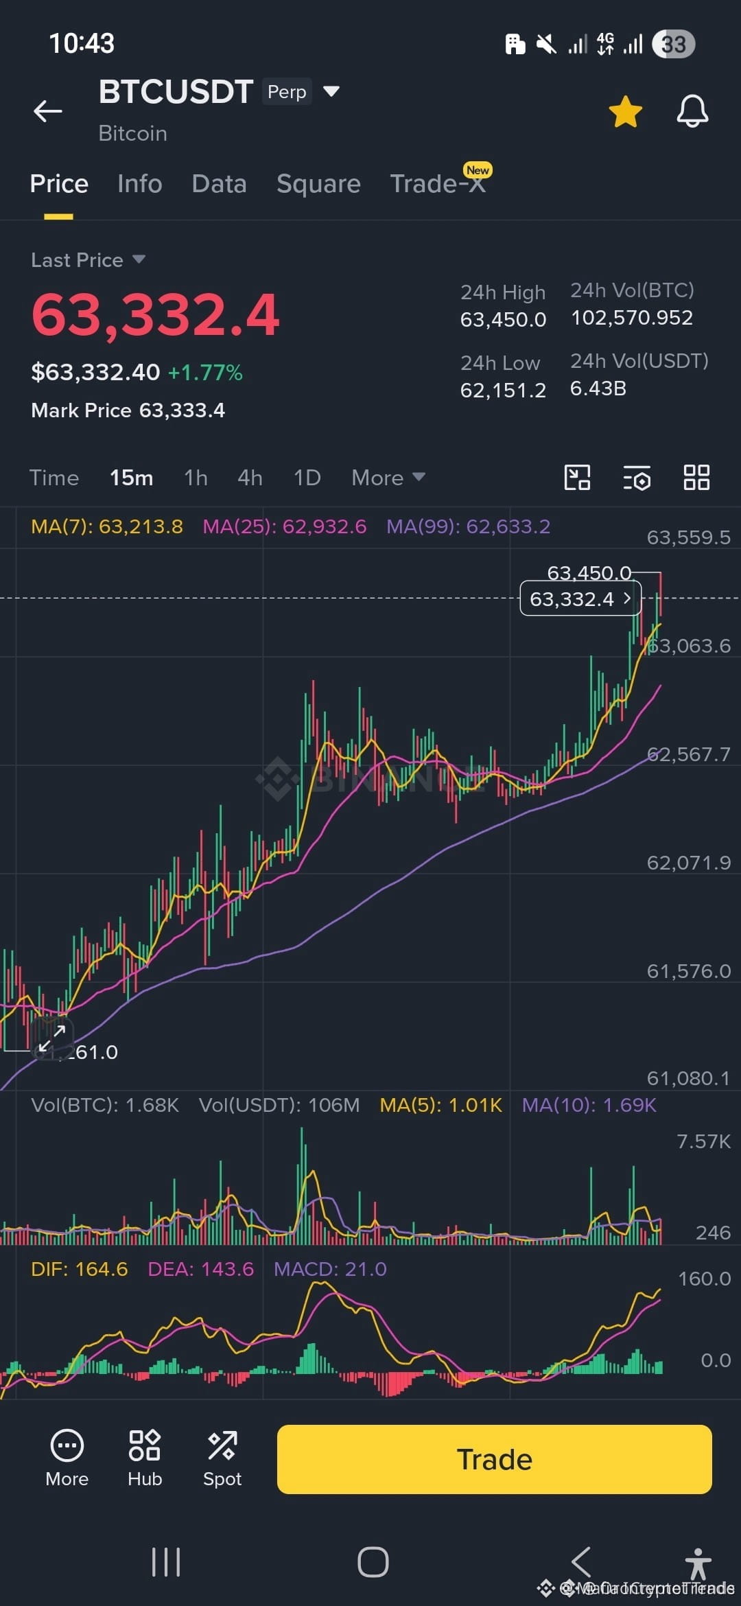This screenshot has width=741, height=1606.
Task: Select the 1D chart interval
Action: (x=307, y=478)
